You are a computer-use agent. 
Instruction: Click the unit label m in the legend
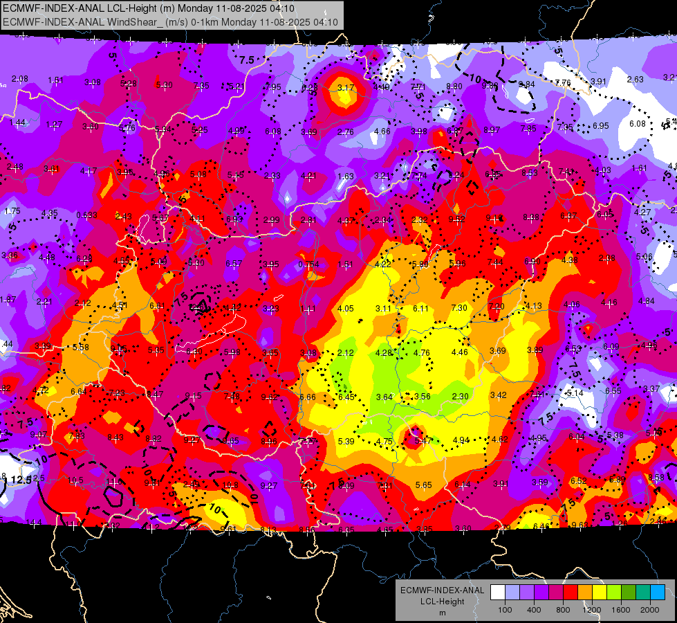(x=442, y=613)
